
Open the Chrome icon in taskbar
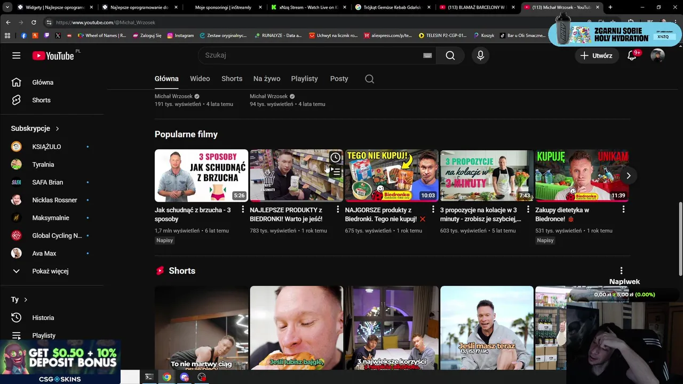(167, 377)
